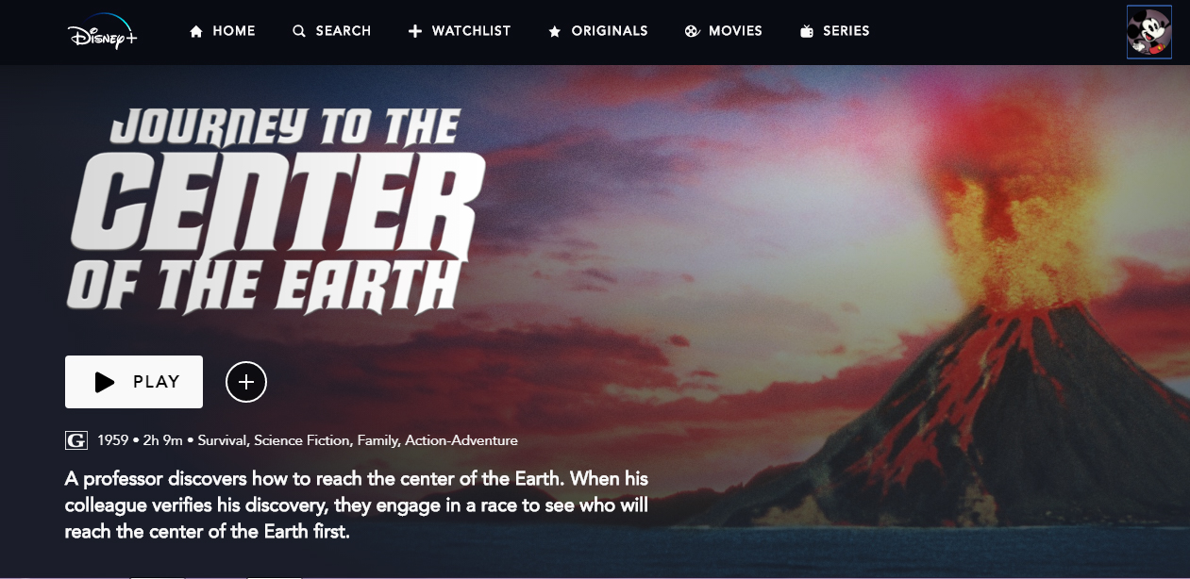Click the black play triangle icon

point(105,382)
